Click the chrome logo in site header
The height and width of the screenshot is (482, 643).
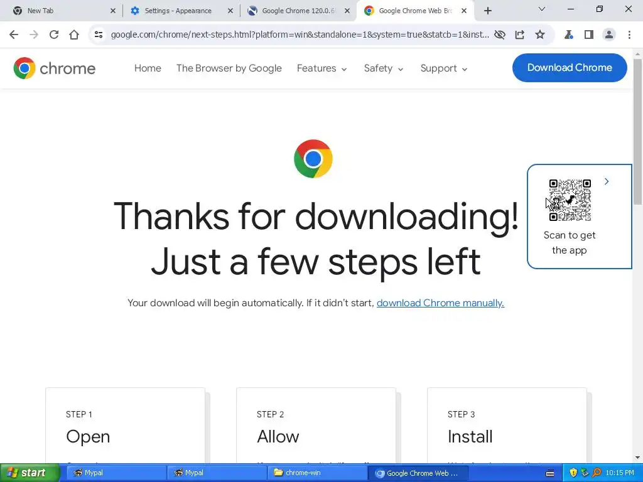tap(54, 68)
